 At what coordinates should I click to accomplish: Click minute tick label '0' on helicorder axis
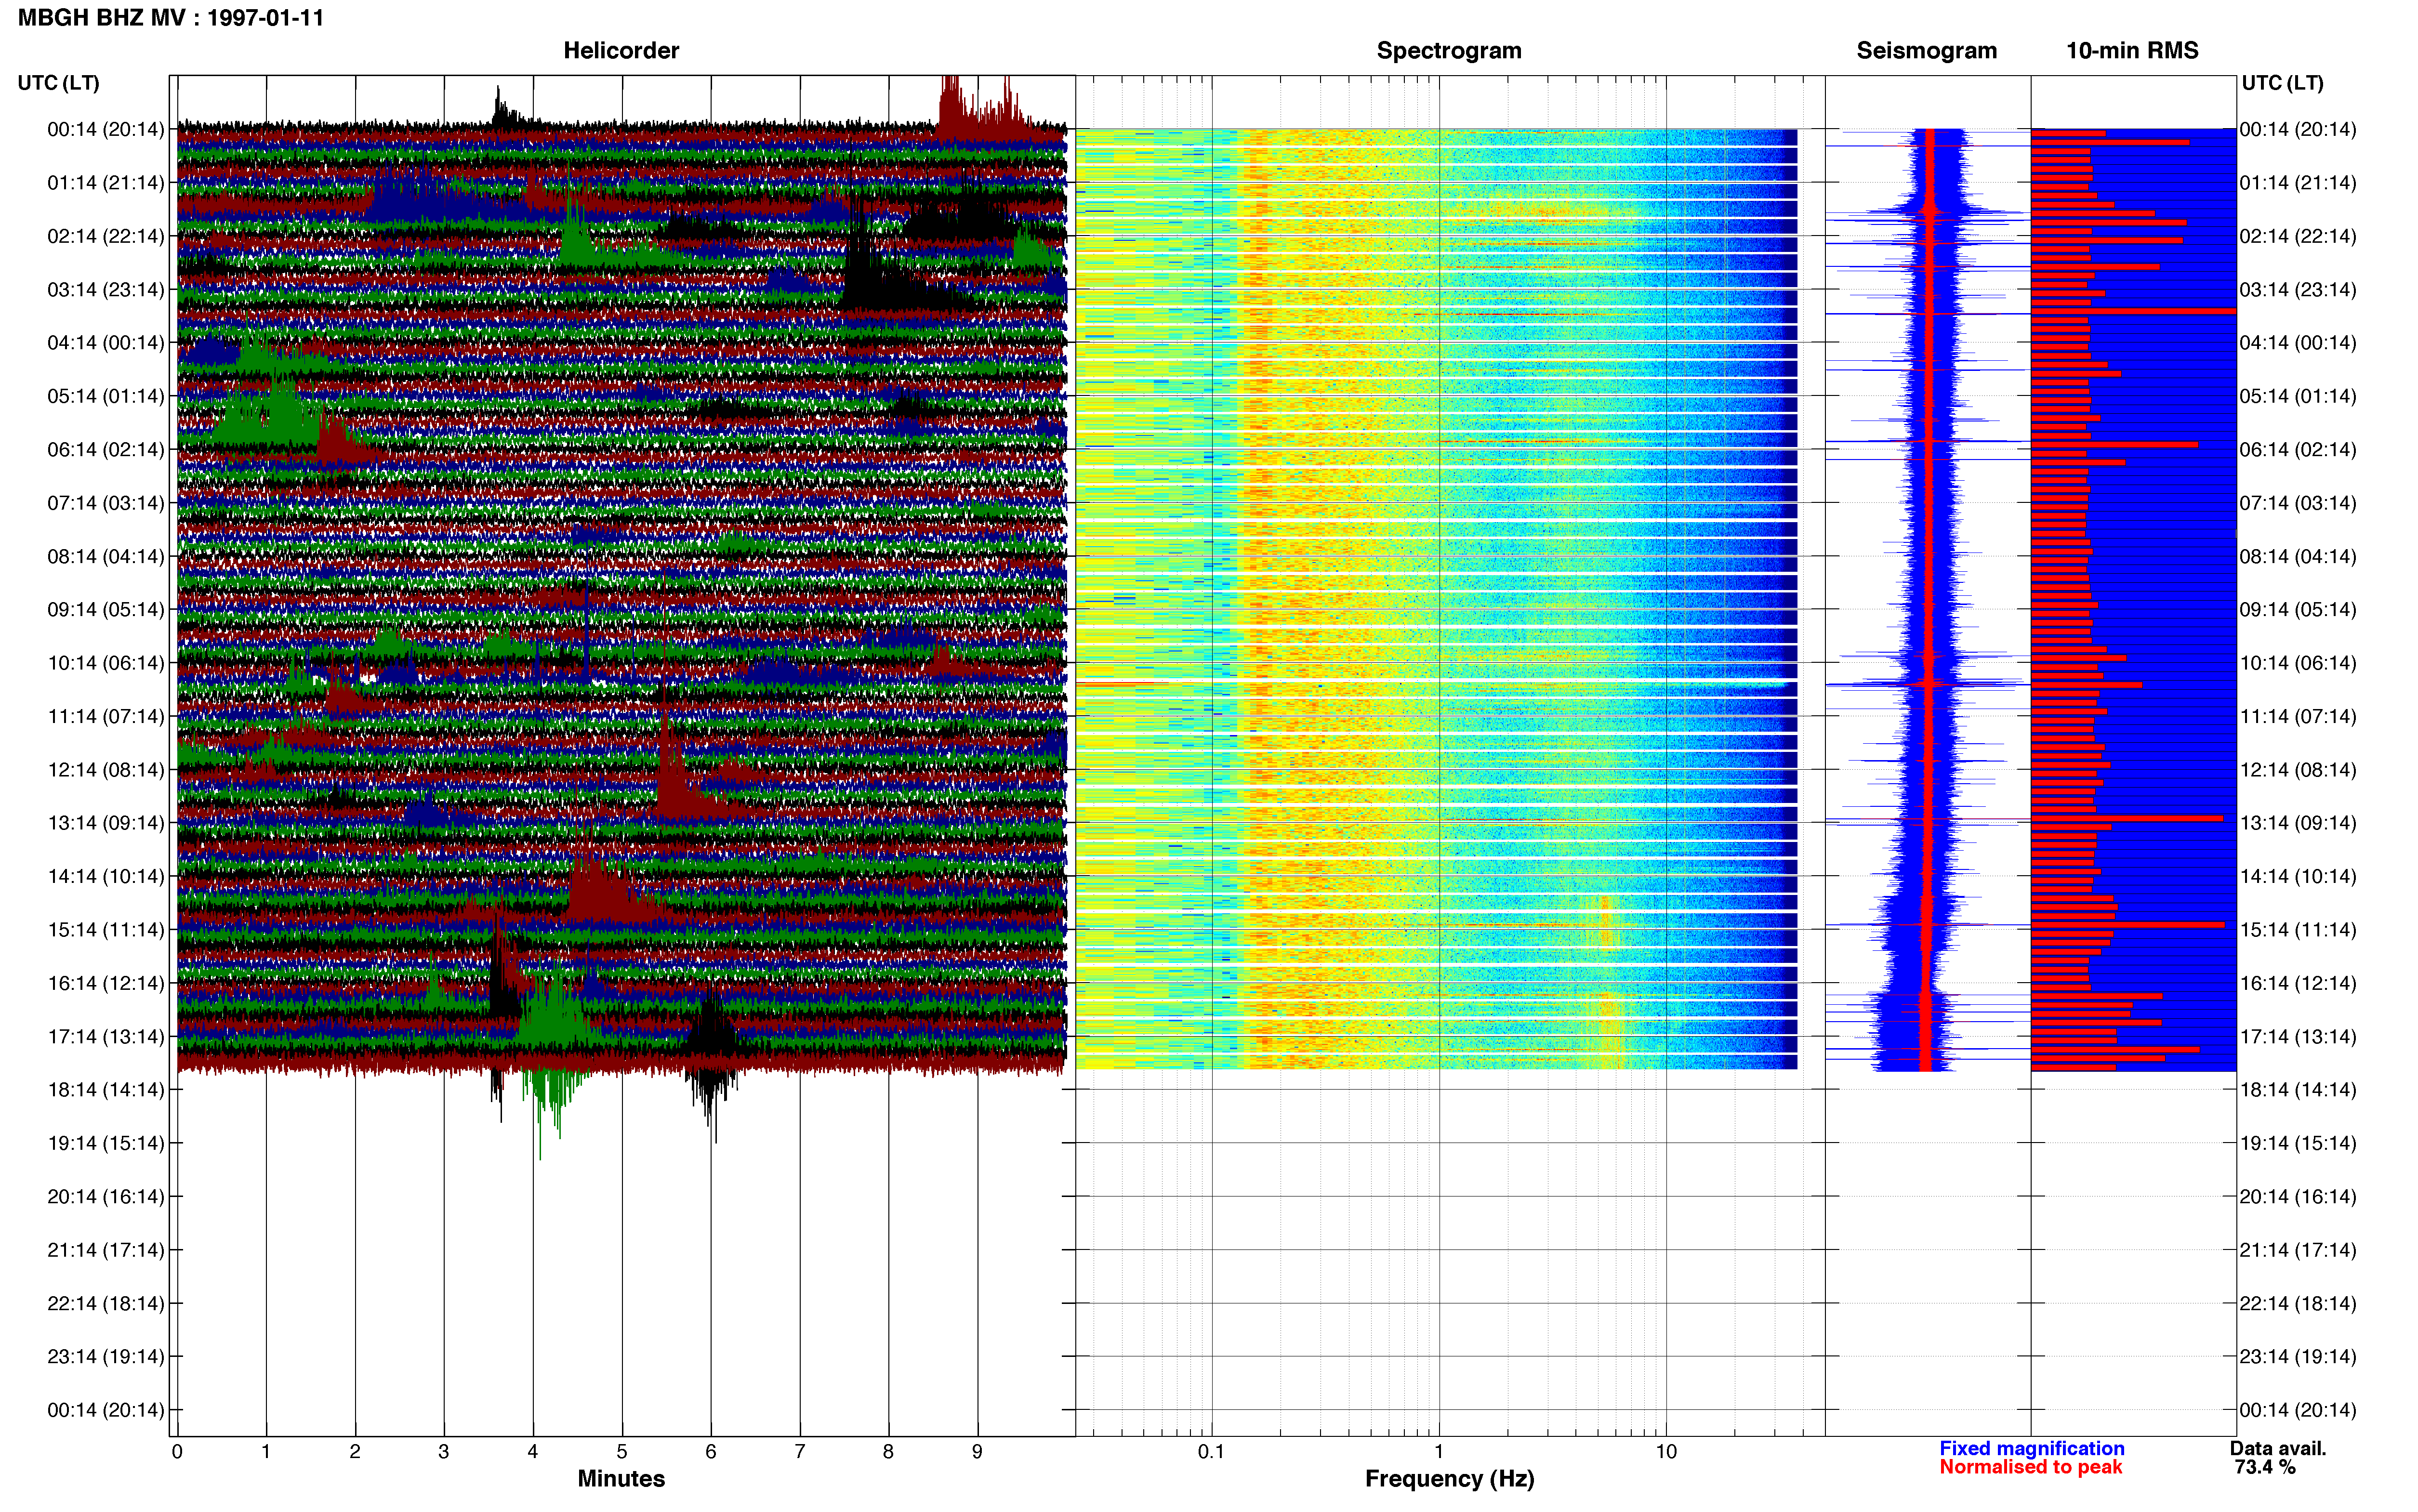(x=177, y=1452)
